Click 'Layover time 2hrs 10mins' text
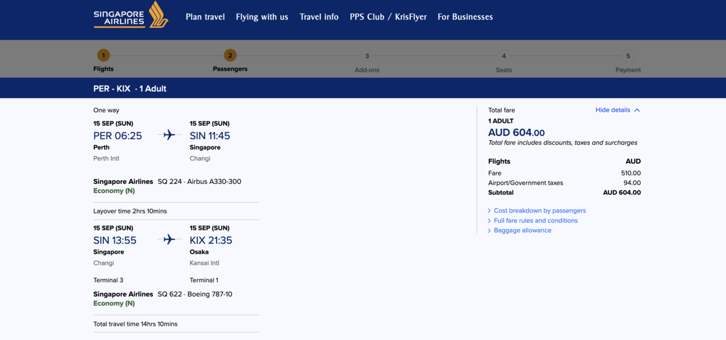 pyautogui.click(x=130, y=211)
